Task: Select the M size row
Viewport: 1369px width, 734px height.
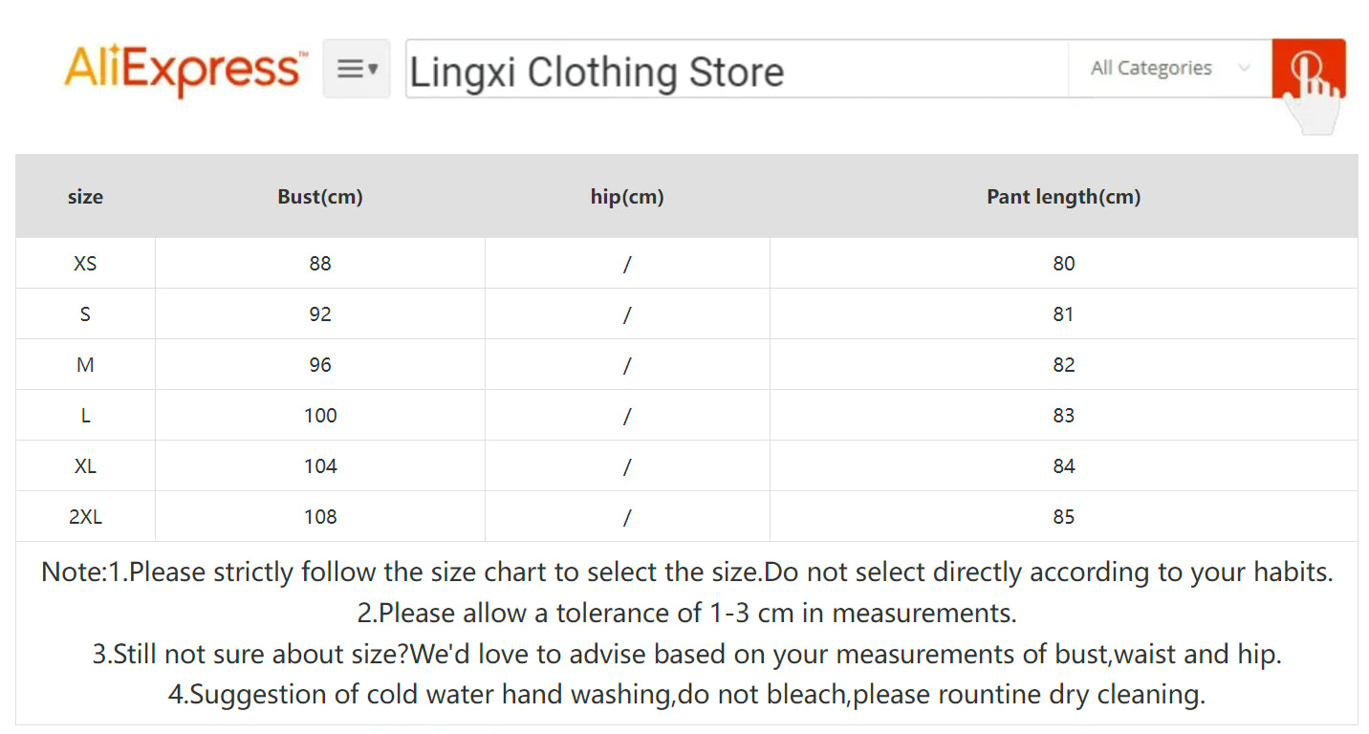Action: pyautogui.click(x=85, y=364)
